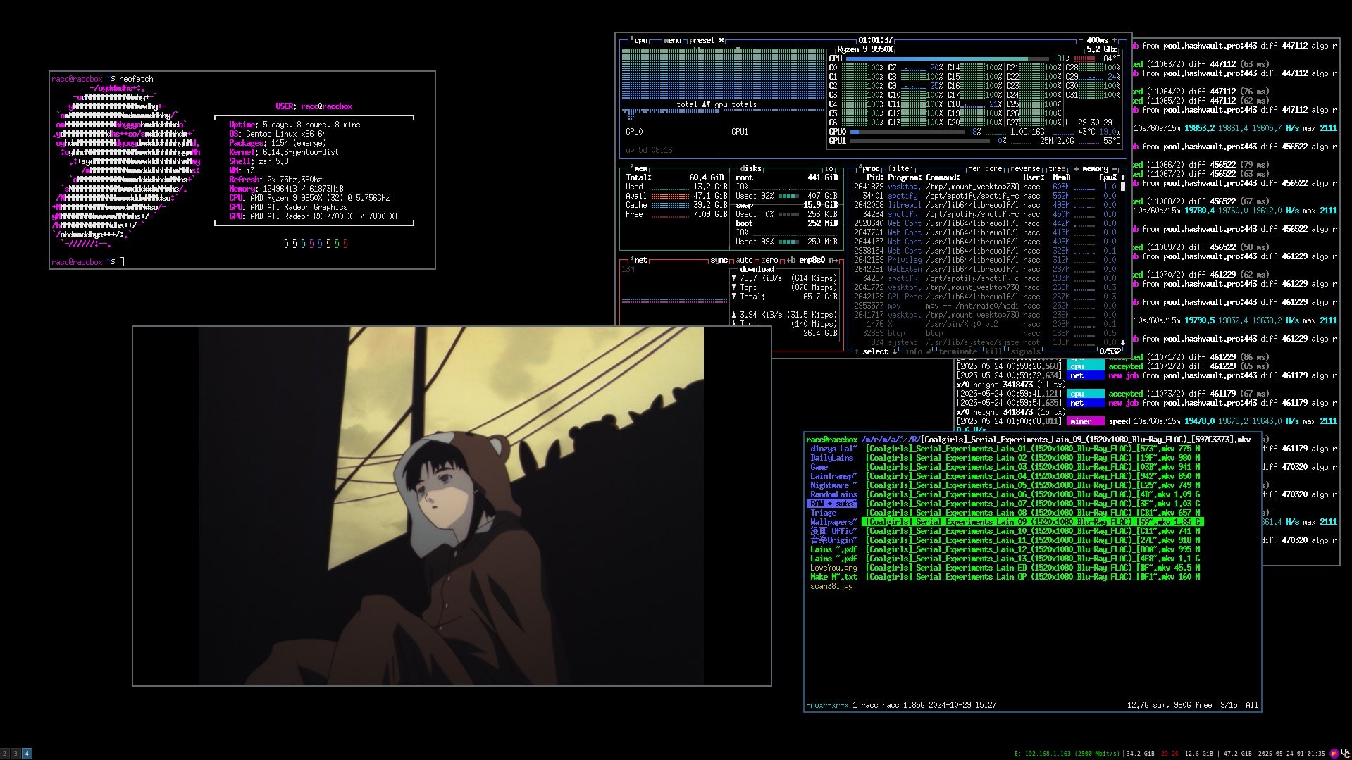1352x760 pixels.
Task: Toggle 'tree' view in btop proc box
Action: point(1057,168)
